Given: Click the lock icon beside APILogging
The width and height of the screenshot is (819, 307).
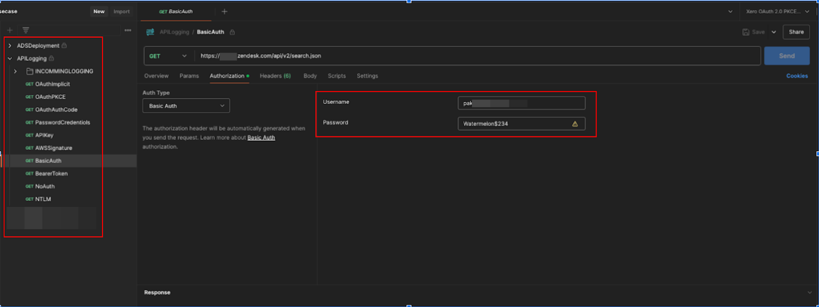Looking at the screenshot, I should coord(52,59).
